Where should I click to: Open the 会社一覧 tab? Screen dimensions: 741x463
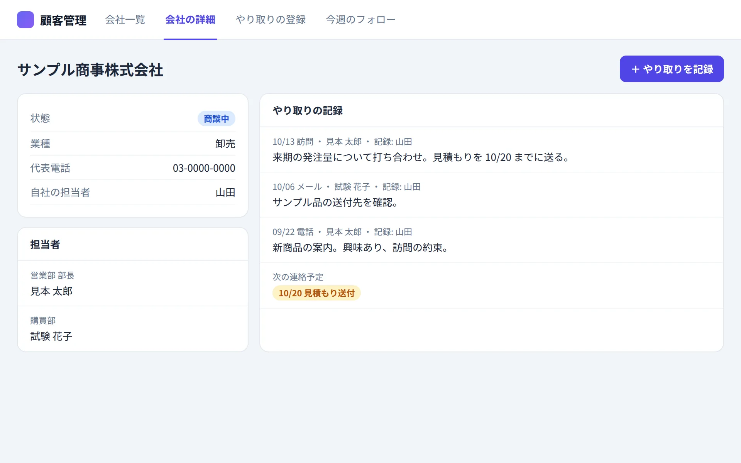(x=125, y=20)
